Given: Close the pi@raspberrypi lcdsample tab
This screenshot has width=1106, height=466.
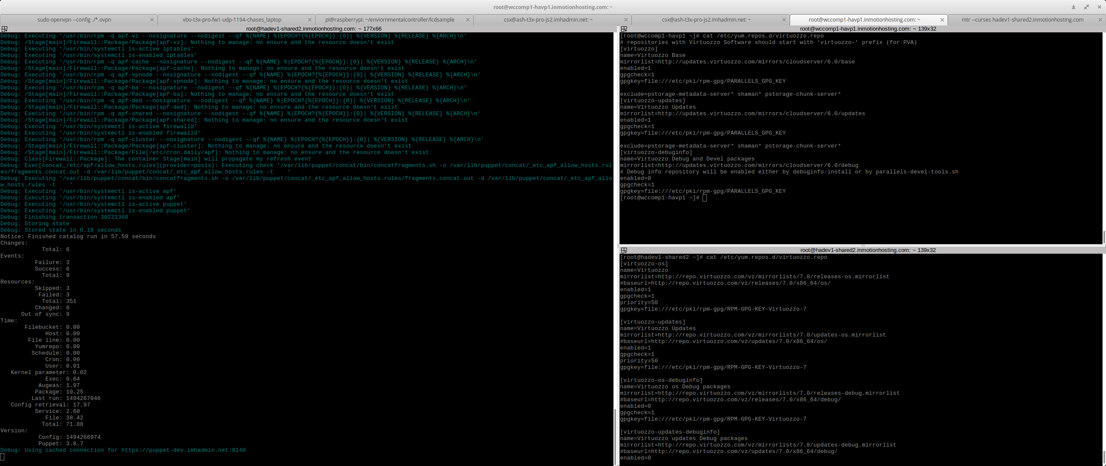Looking at the screenshot, I should pos(468,20).
